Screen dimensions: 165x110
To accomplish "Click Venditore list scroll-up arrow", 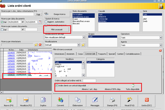I will coord(83,62).
